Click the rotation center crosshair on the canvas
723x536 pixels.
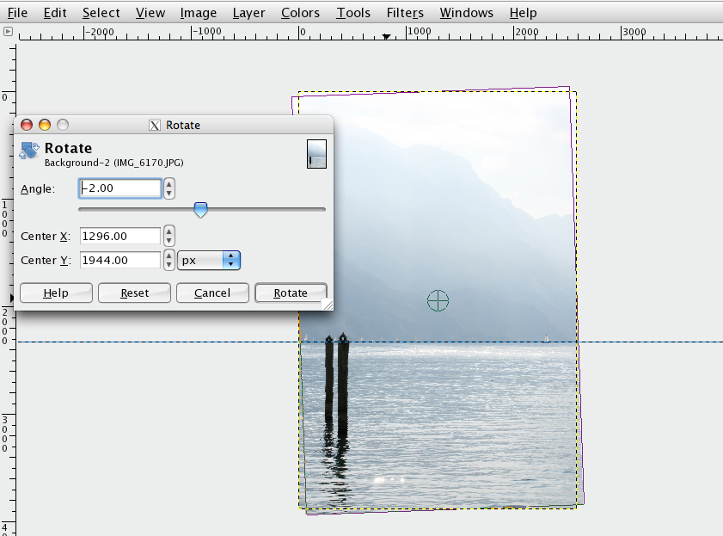[x=438, y=300]
